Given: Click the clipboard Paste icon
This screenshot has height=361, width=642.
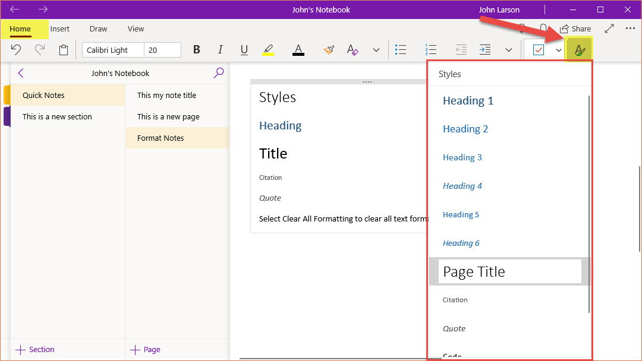Looking at the screenshot, I should click(64, 50).
